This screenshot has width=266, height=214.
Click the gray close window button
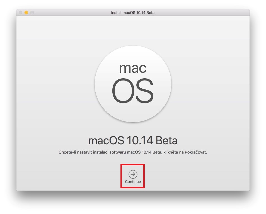(x=20, y=13)
